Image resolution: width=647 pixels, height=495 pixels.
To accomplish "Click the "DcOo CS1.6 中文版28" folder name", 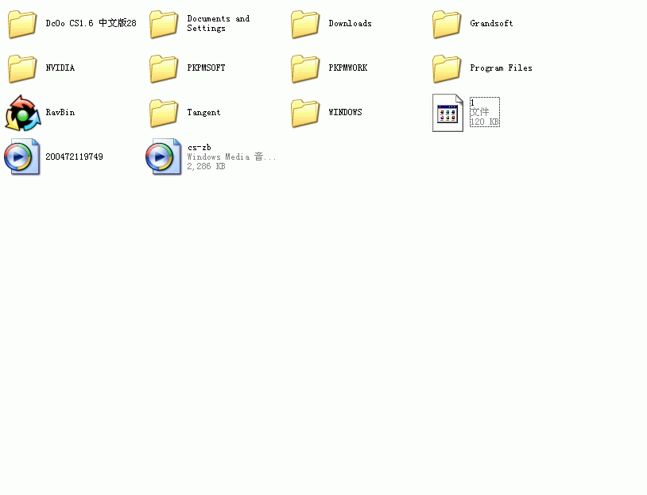I will click(91, 23).
